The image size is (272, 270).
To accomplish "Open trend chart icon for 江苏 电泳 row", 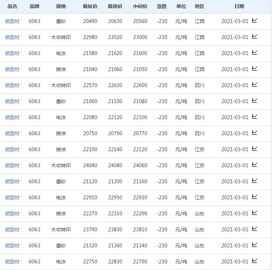I will (255, 197).
